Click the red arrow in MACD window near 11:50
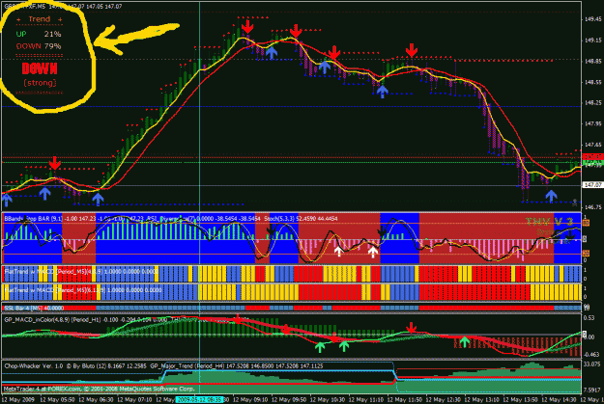 click(412, 328)
